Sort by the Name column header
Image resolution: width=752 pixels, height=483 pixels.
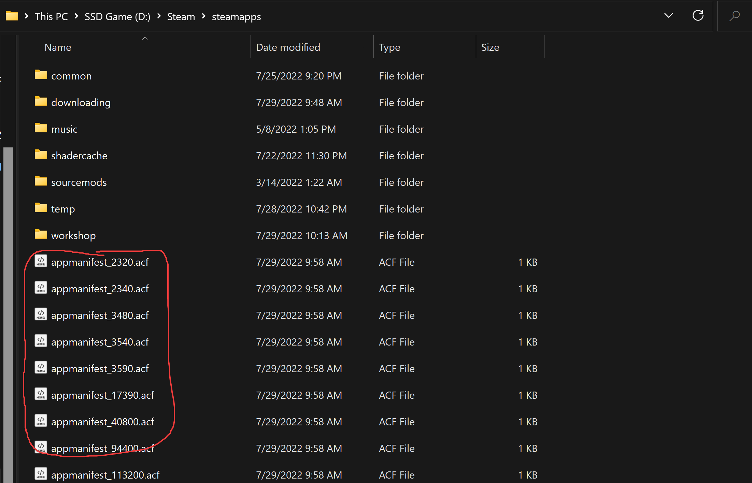58,47
